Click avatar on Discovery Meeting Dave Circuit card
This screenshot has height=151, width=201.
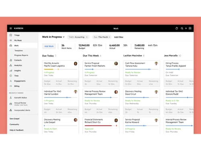(x=156, y=92)
